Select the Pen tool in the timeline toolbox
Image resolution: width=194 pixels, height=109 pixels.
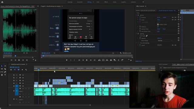[x=5, y=72]
